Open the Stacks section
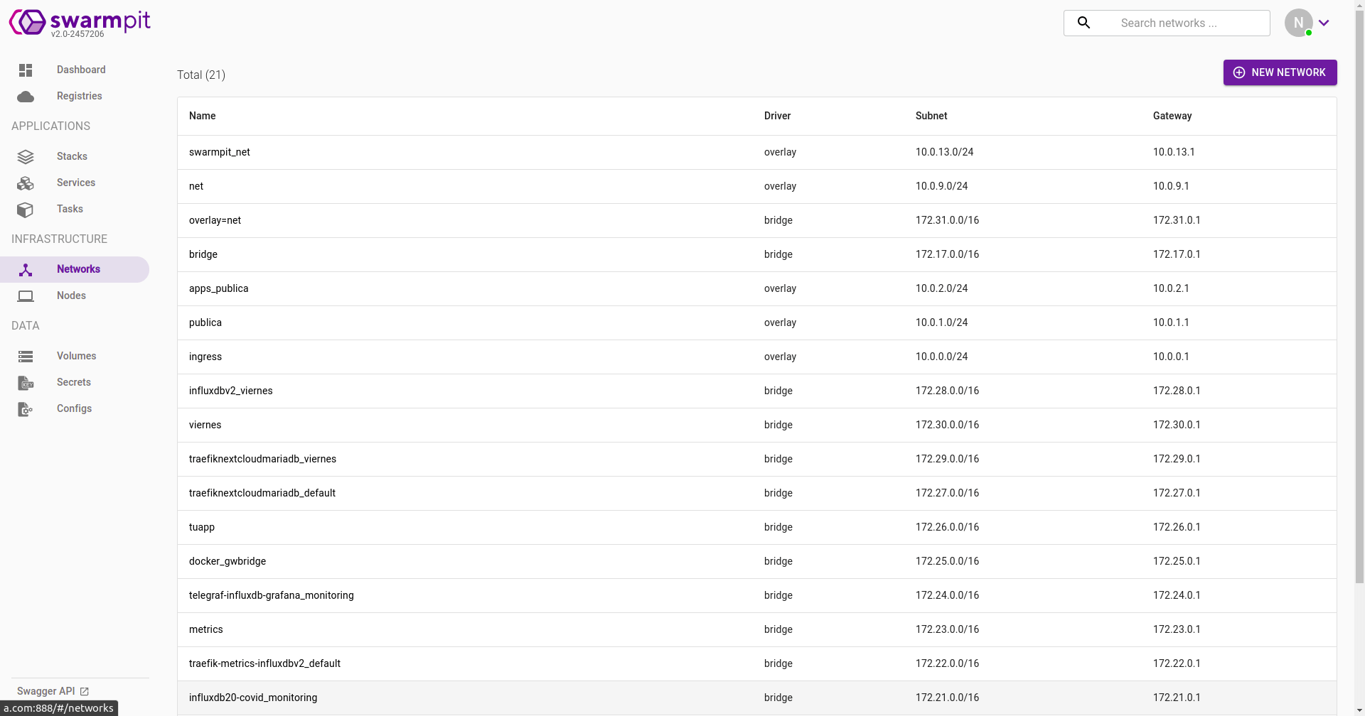The height and width of the screenshot is (716, 1365). (x=75, y=156)
